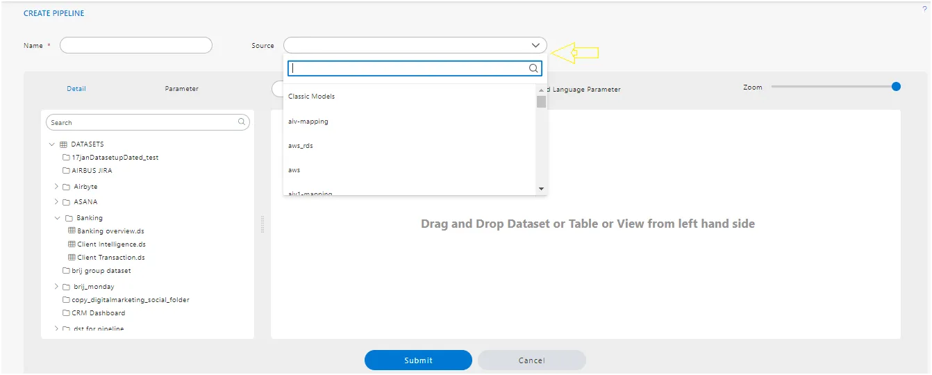Viewport: 932px width, 375px height.
Task: Select the CRM Dashboard folder
Action: pos(99,313)
